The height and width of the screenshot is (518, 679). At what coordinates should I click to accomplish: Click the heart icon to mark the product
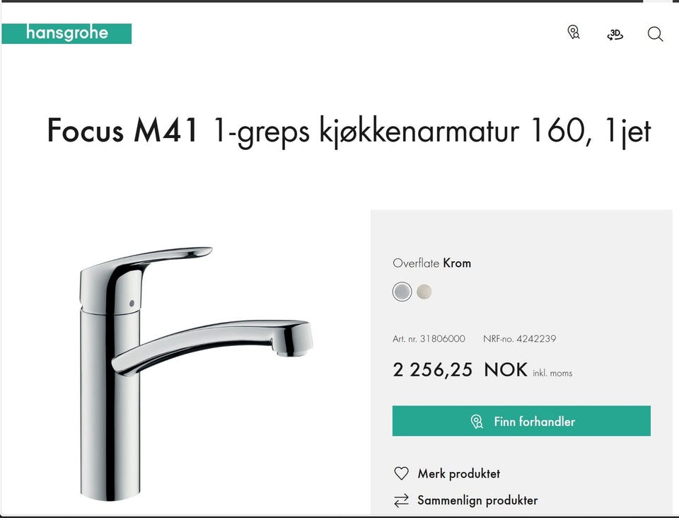click(x=402, y=473)
